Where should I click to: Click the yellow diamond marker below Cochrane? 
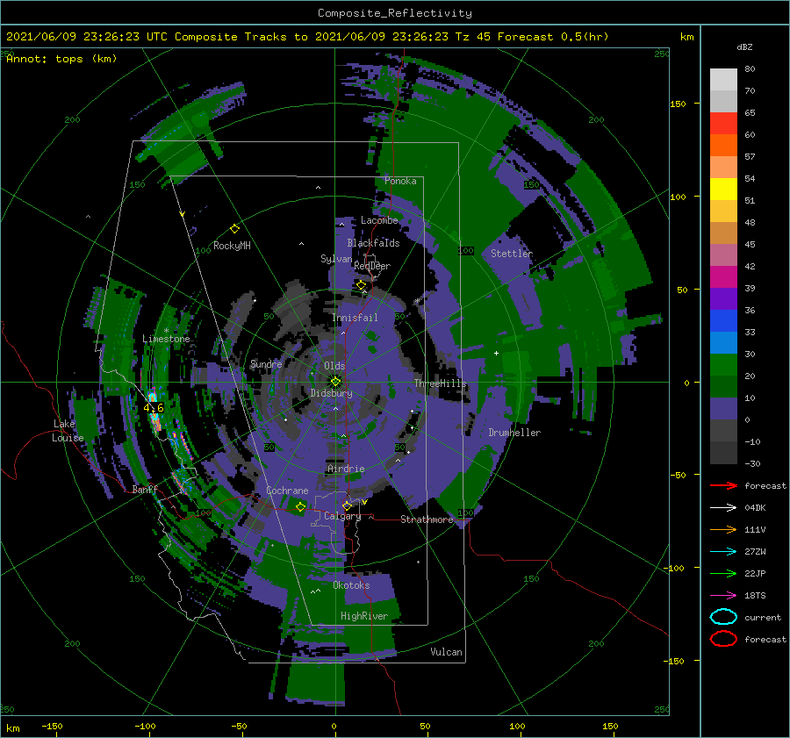[301, 506]
